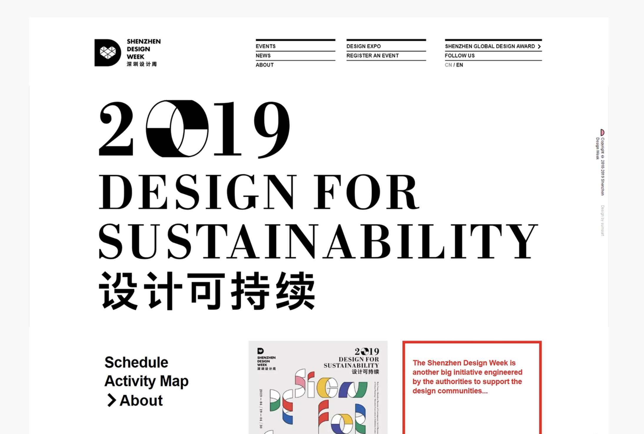Viewport: 644px width, 434px height.
Task: Go to the About navigation link
Action: [x=264, y=65]
